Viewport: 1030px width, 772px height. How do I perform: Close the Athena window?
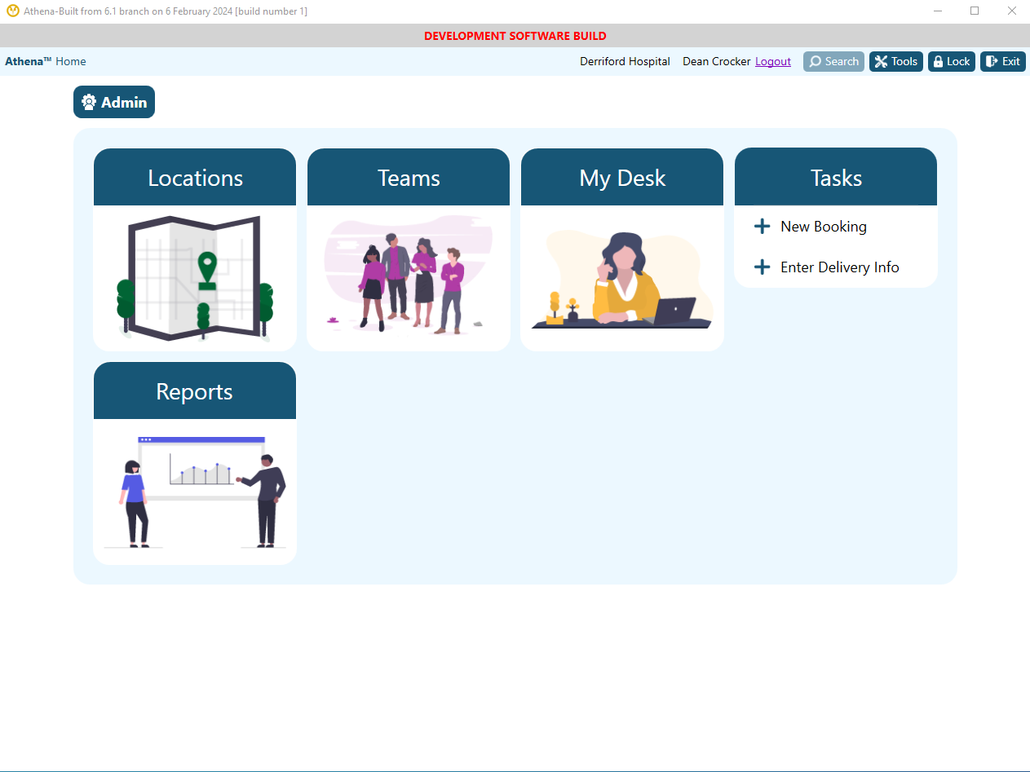click(1012, 11)
